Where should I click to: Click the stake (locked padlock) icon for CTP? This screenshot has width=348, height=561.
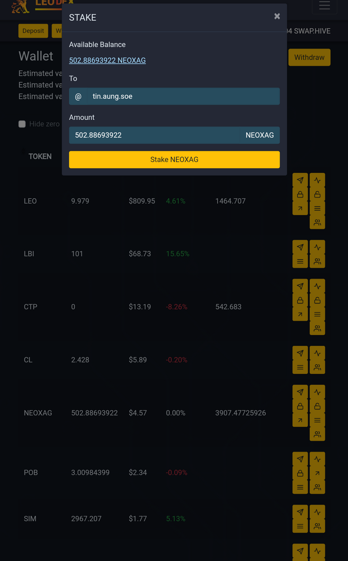300,300
